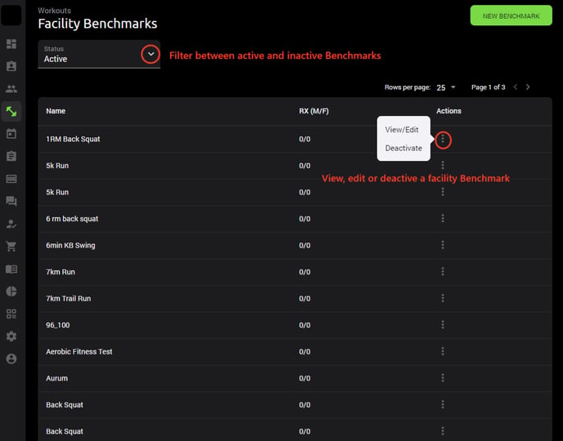Open the shopping cart icon in sidebar
The height and width of the screenshot is (441, 563).
point(11,246)
